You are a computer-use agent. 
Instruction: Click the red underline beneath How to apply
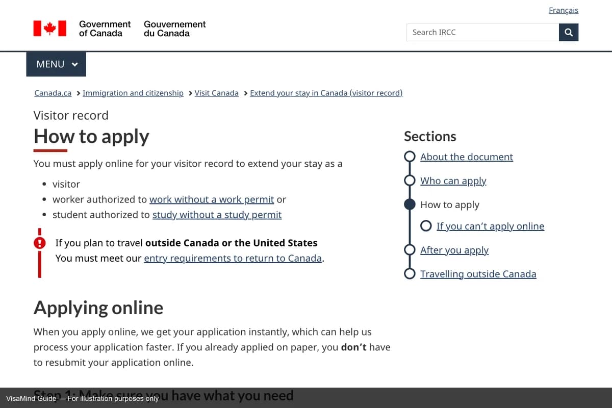pos(50,150)
